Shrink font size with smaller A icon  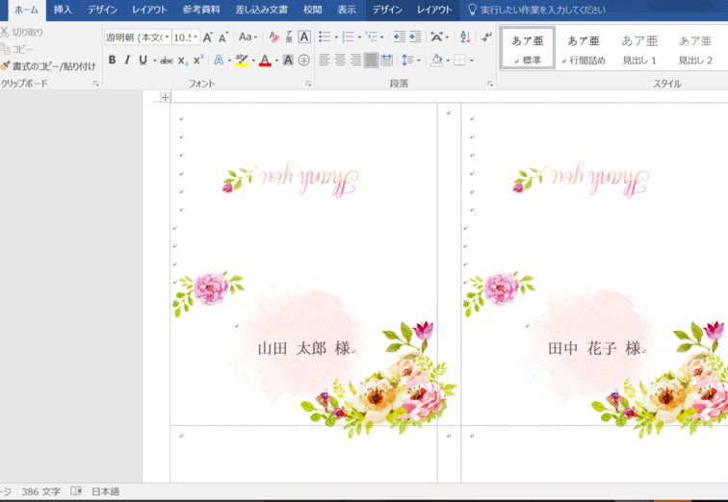click(x=223, y=38)
